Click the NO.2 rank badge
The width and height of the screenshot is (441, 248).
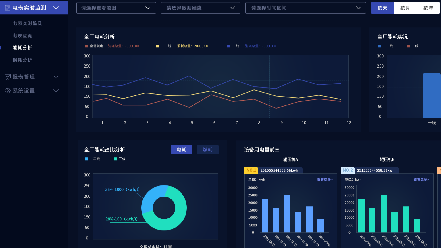pos(348,170)
